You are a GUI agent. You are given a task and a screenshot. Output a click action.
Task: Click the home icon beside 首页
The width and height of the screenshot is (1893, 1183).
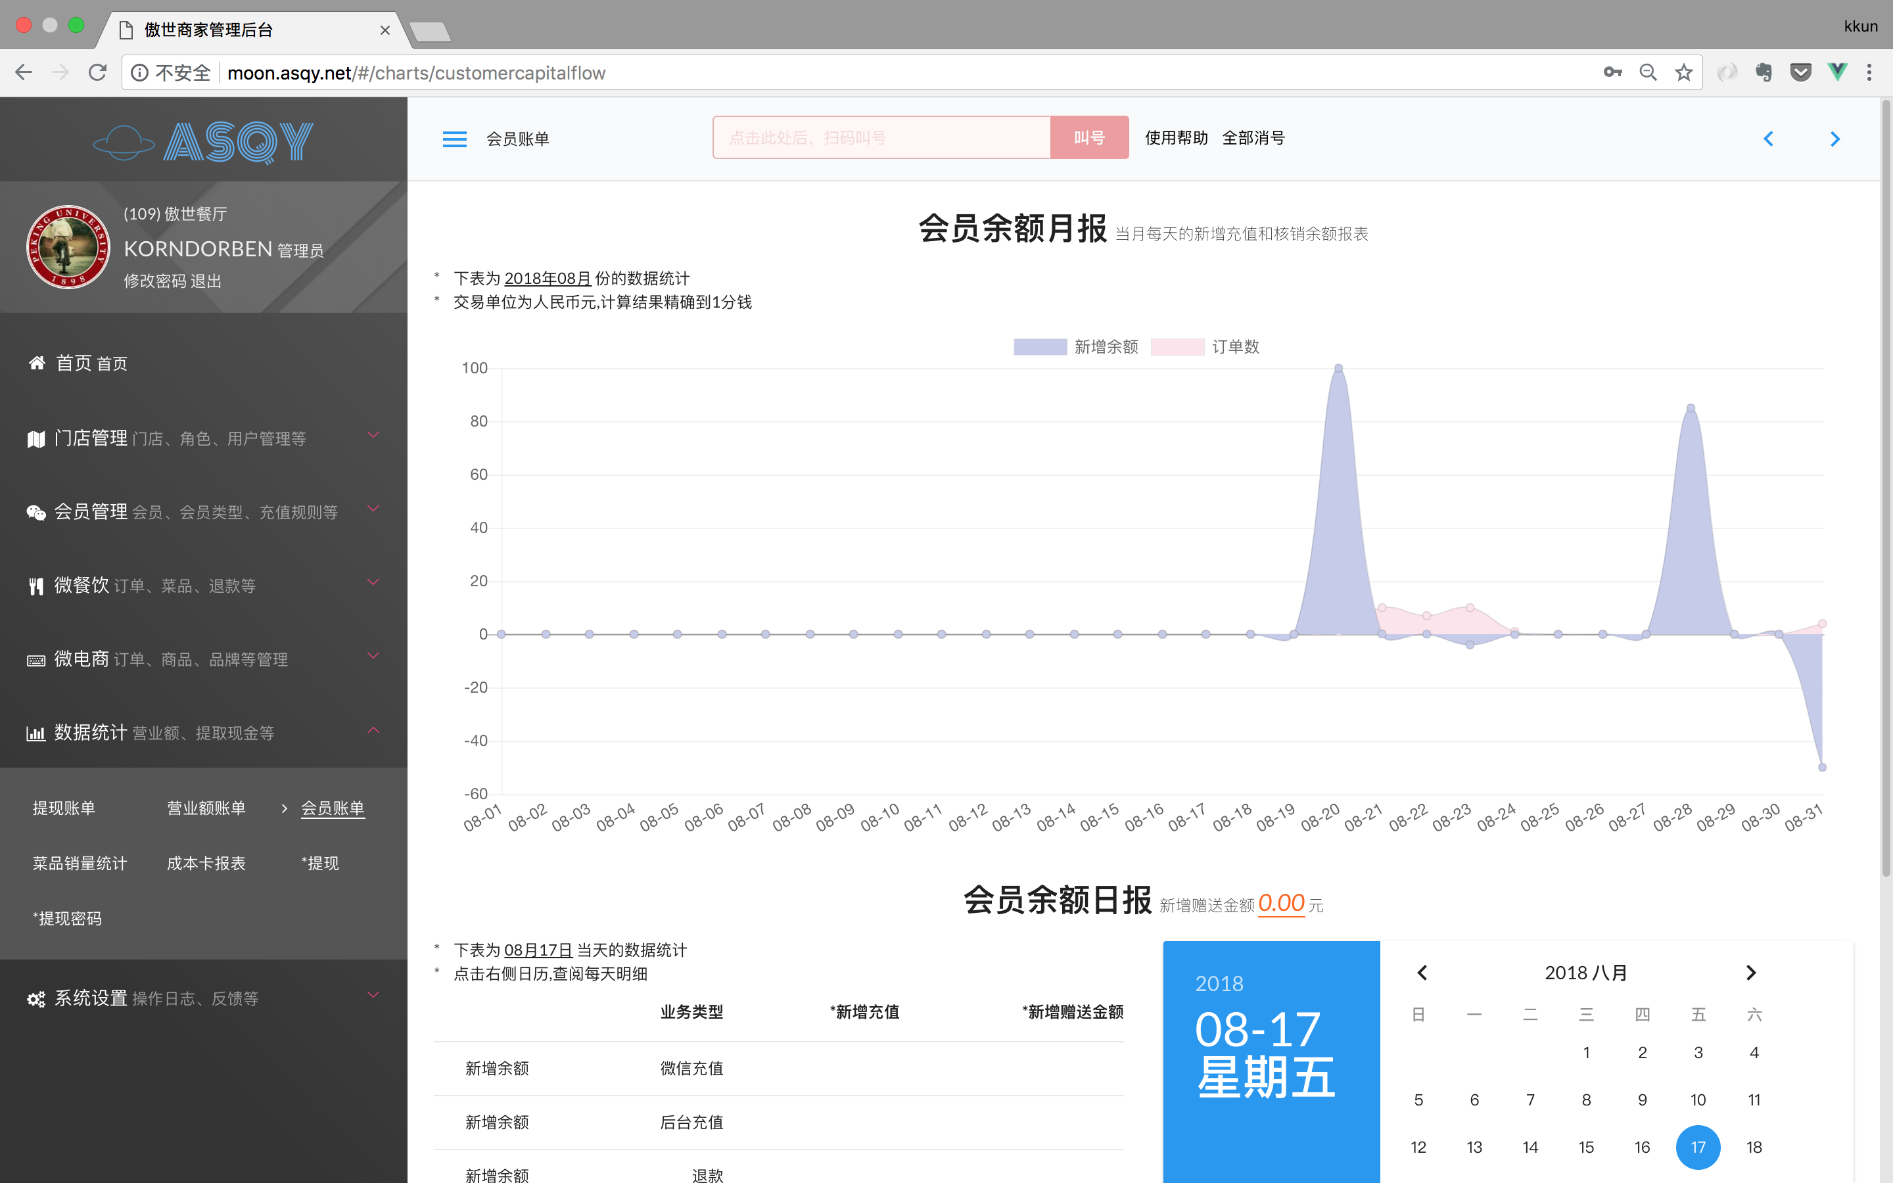point(37,363)
